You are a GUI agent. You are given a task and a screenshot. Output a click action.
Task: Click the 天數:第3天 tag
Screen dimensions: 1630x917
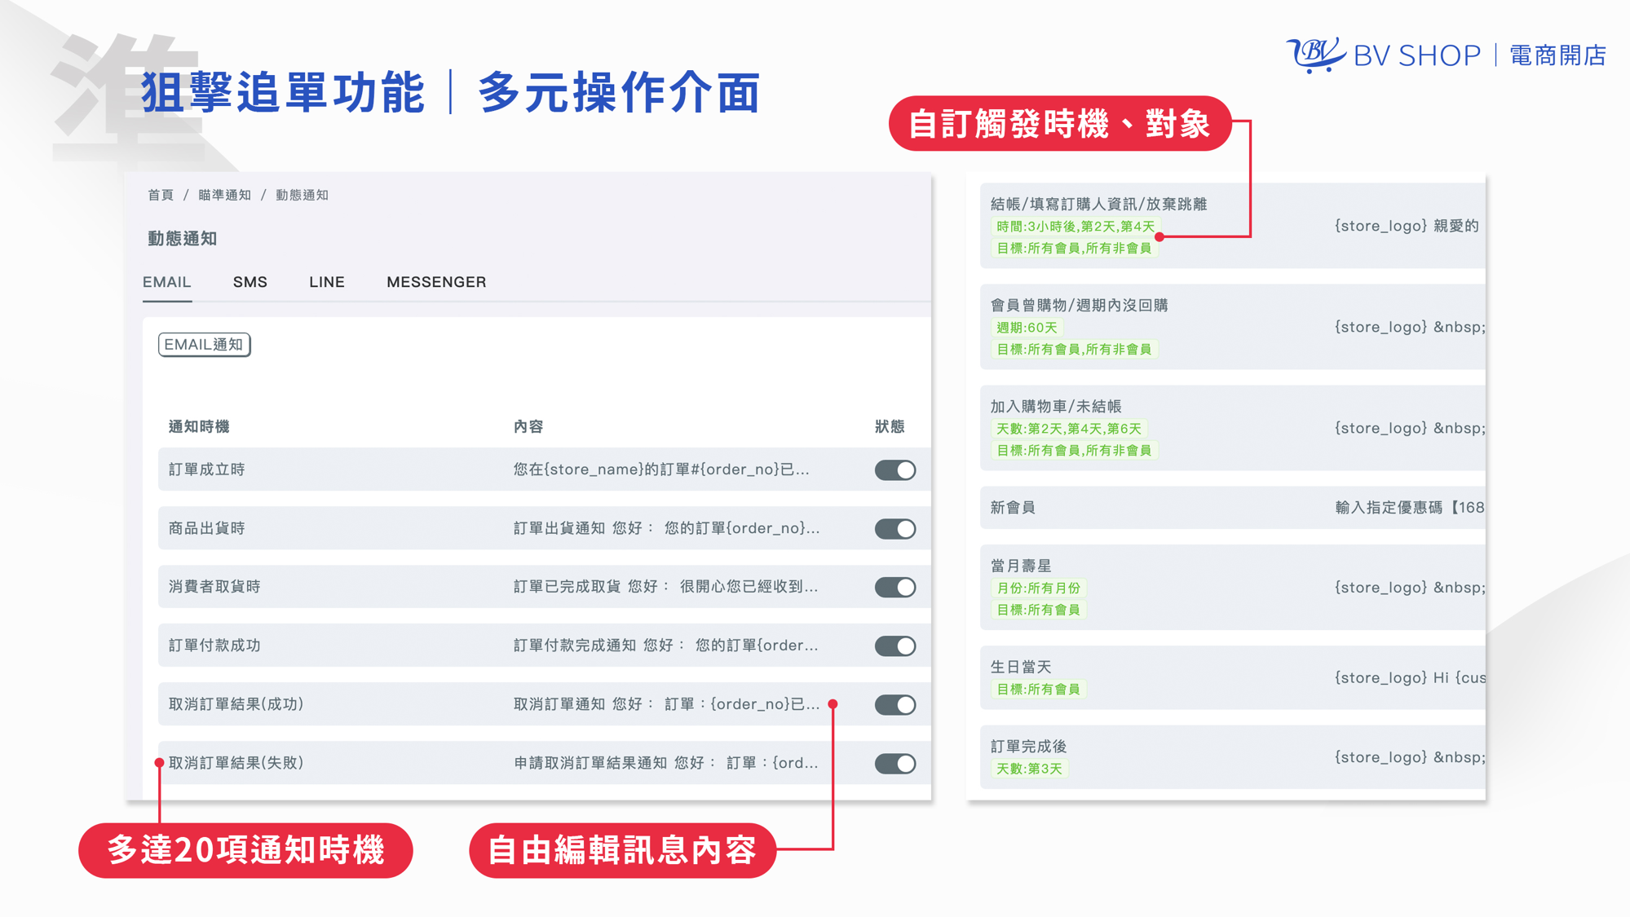(1029, 769)
